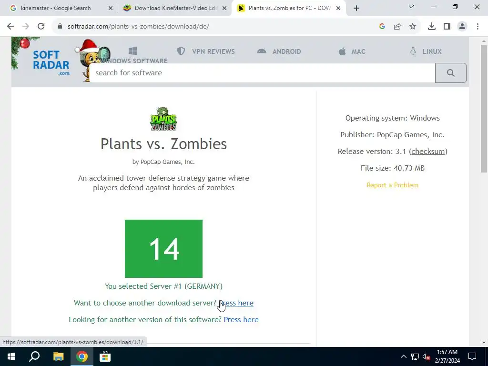Click the address bar URL
Viewport: 488px width, 366px height.
click(x=138, y=27)
